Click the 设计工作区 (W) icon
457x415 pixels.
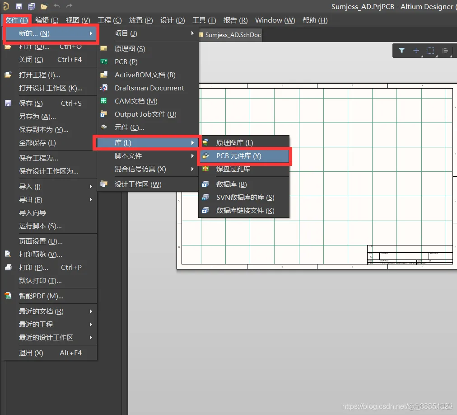tap(104, 184)
